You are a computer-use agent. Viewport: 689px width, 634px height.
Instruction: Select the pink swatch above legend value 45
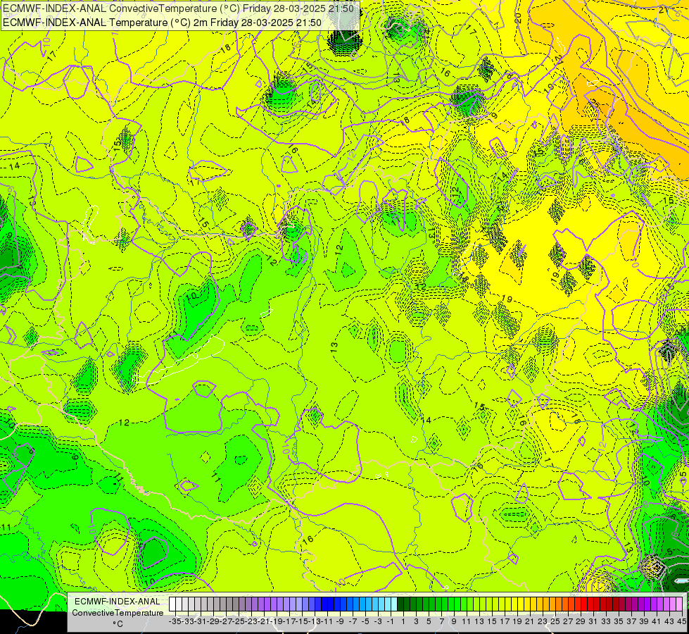679,604
